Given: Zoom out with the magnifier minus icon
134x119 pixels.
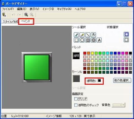Looking at the screenshot, I should (x=31, y=15).
